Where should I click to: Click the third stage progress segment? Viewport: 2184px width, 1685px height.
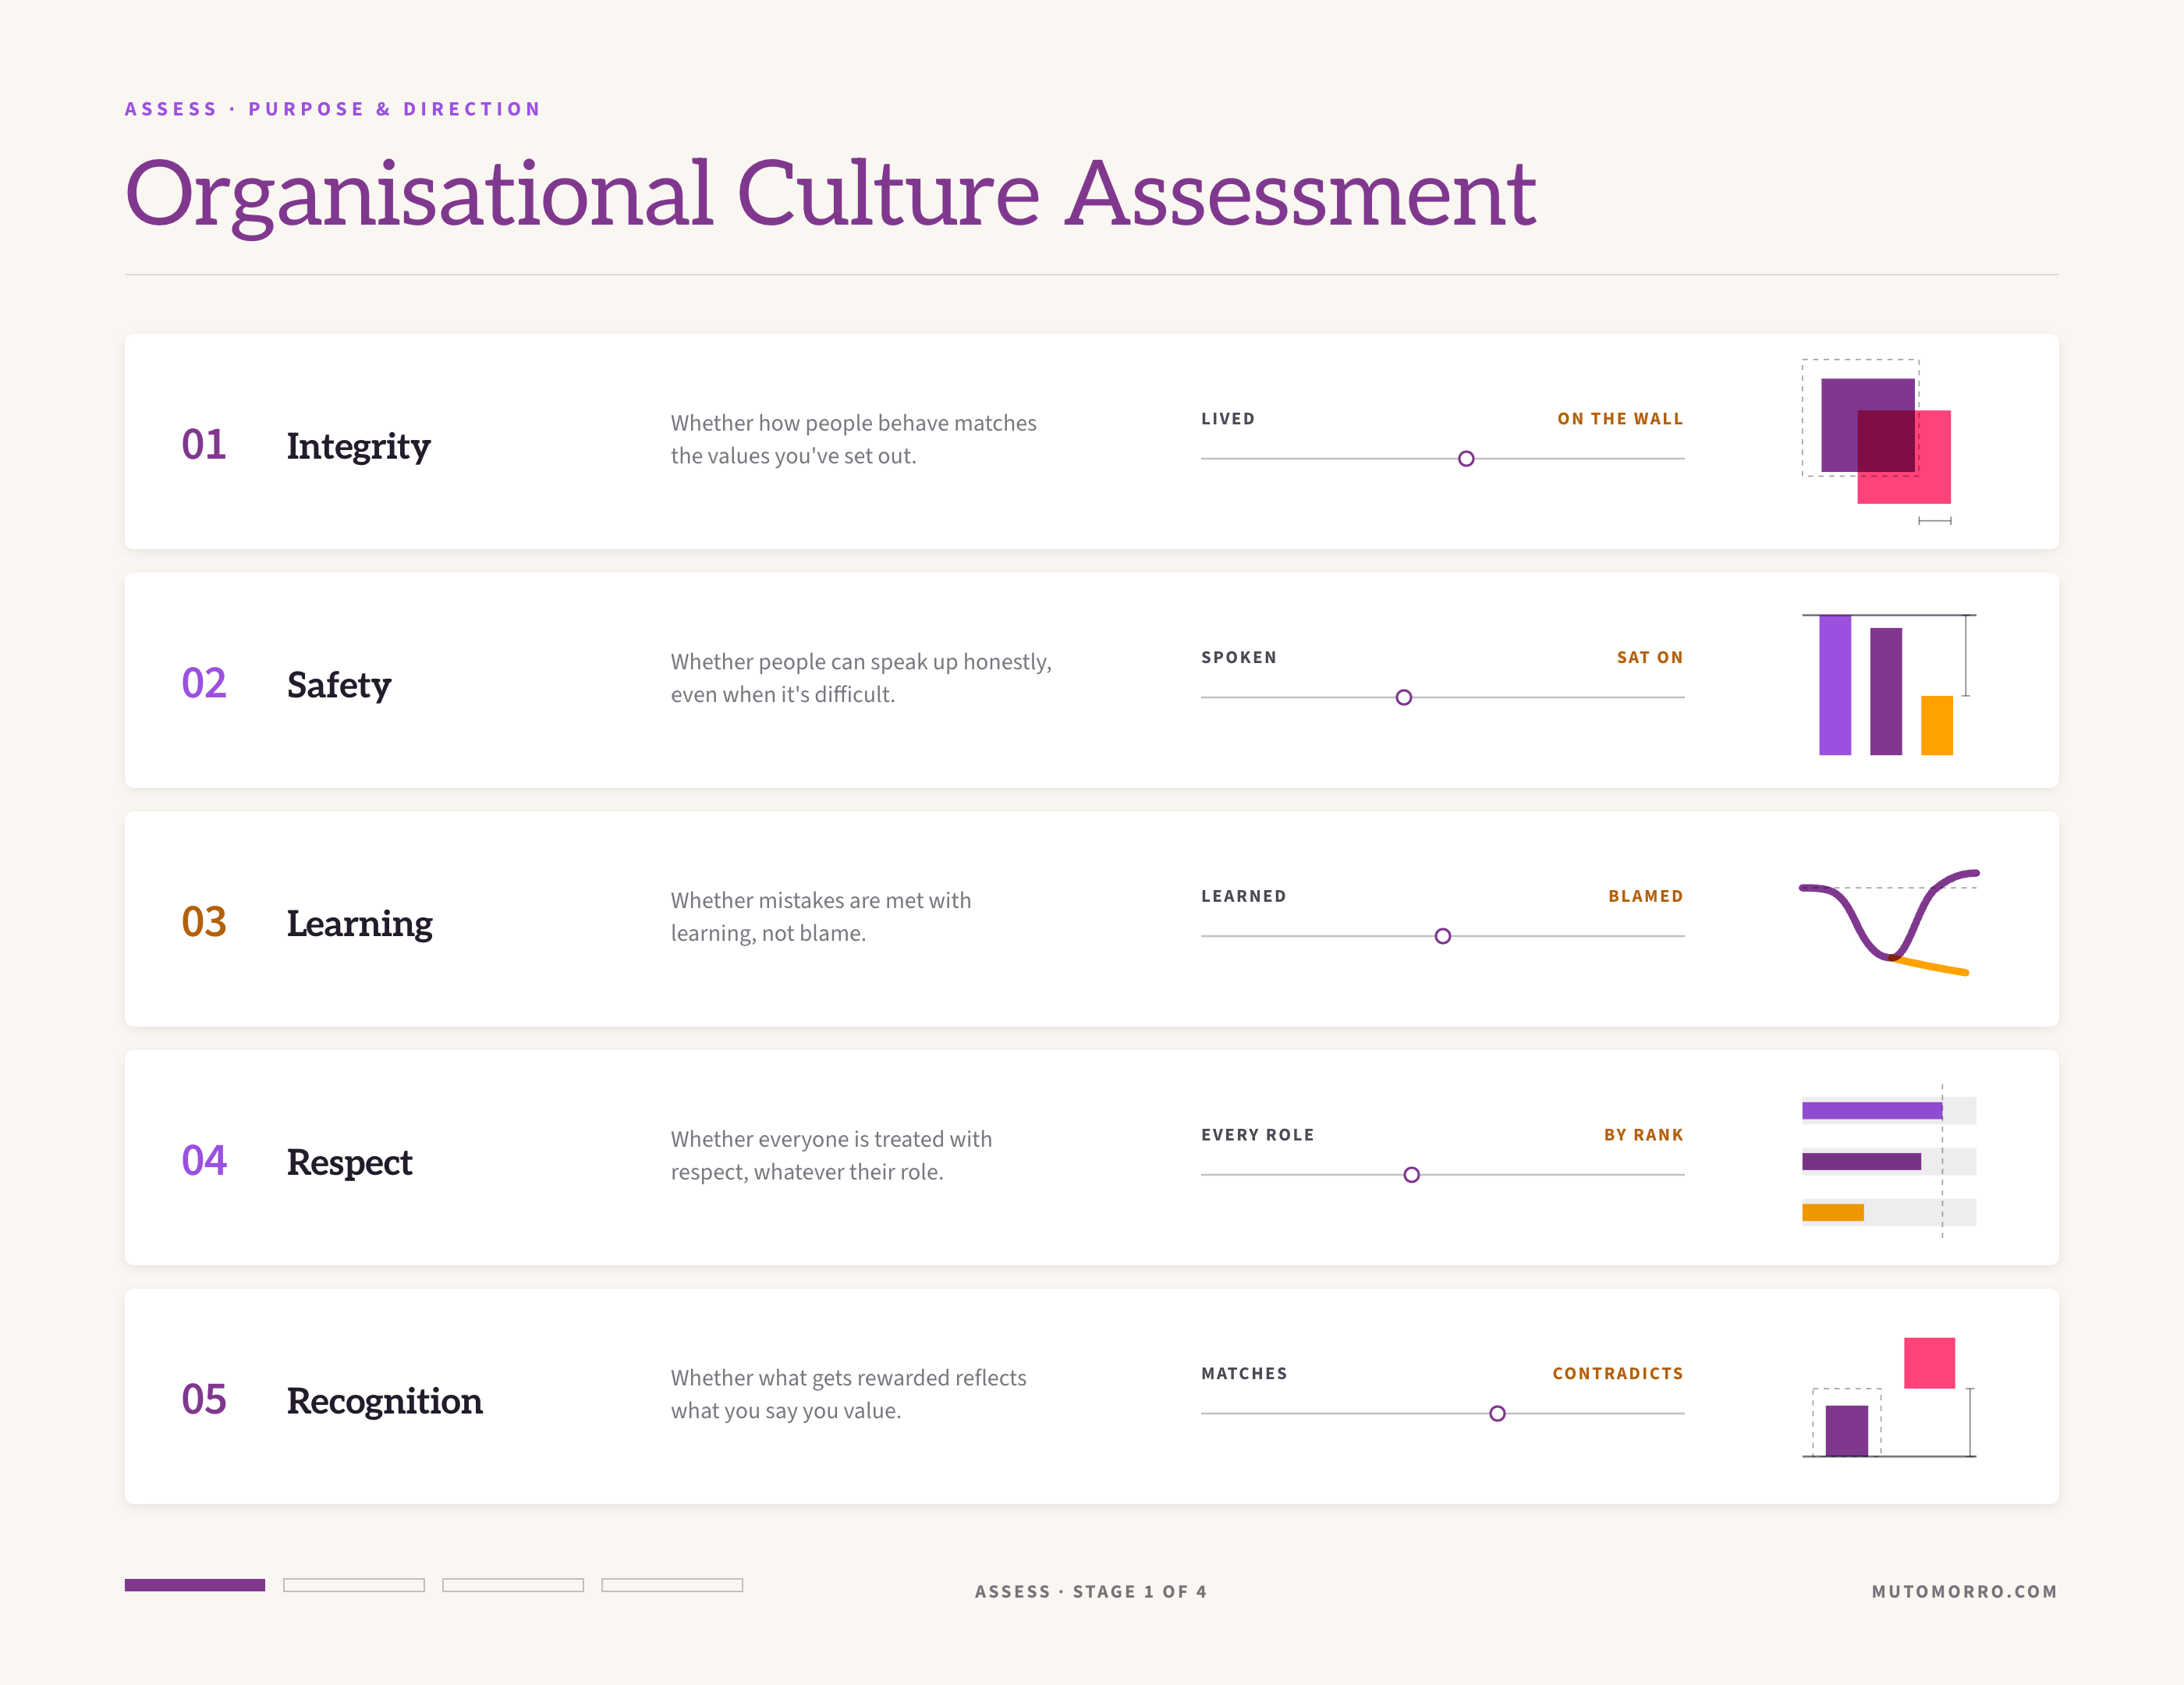(x=513, y=1585)
